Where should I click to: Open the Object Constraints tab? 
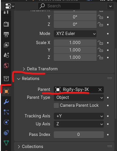[6, 133]
